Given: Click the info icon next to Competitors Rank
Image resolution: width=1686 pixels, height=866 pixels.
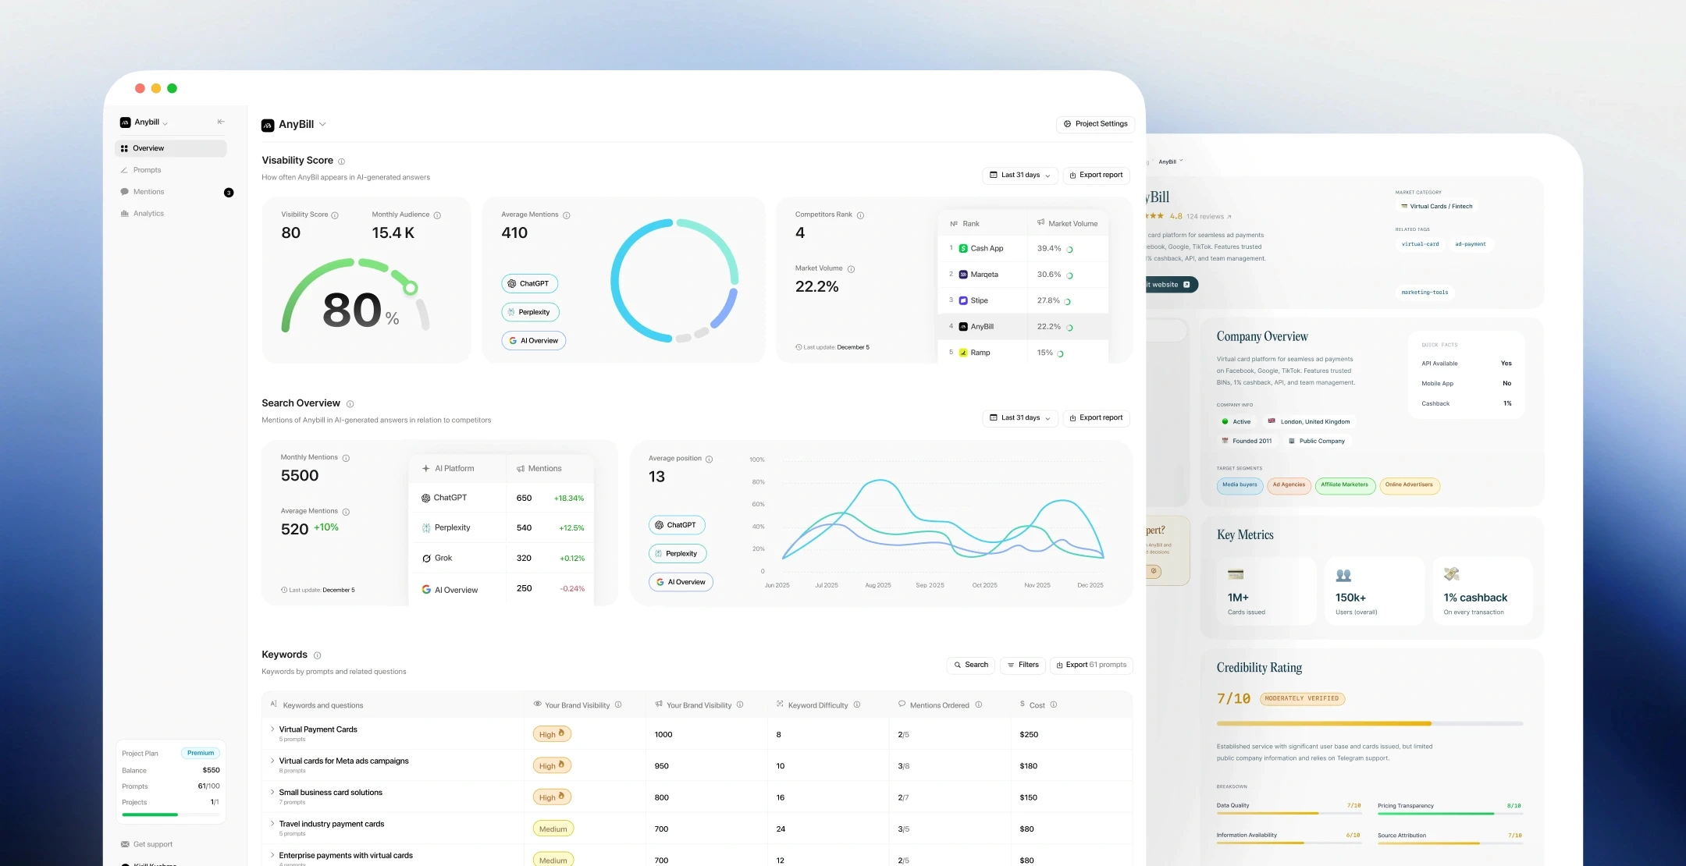Looking at the screenshot, I should 860,215.
